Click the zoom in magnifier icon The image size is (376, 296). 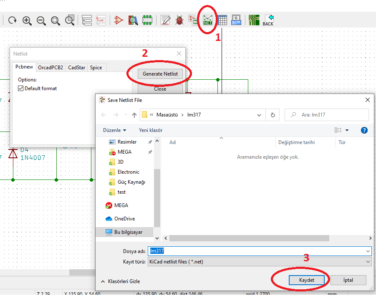tap(27, 20)
